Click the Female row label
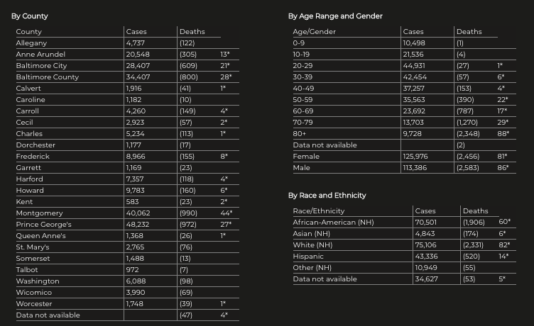This screenshot has height=326, width=534. pos(306,157)
